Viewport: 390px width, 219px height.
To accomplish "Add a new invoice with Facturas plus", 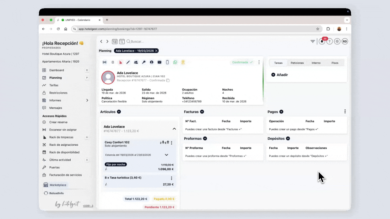I will click(202, 112).
